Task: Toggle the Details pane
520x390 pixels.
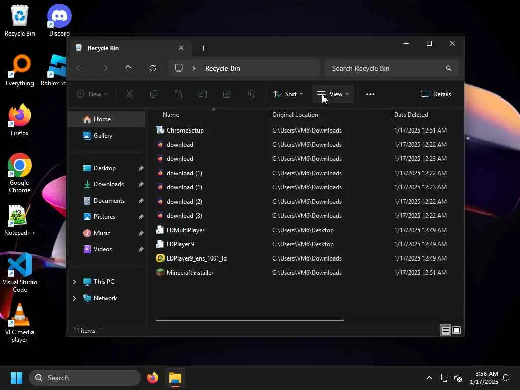Action: click(x=436, y=94)
